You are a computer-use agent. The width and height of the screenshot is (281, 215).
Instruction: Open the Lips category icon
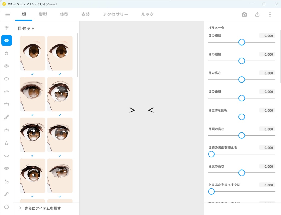pyautogui.click(x=7, y=168)
